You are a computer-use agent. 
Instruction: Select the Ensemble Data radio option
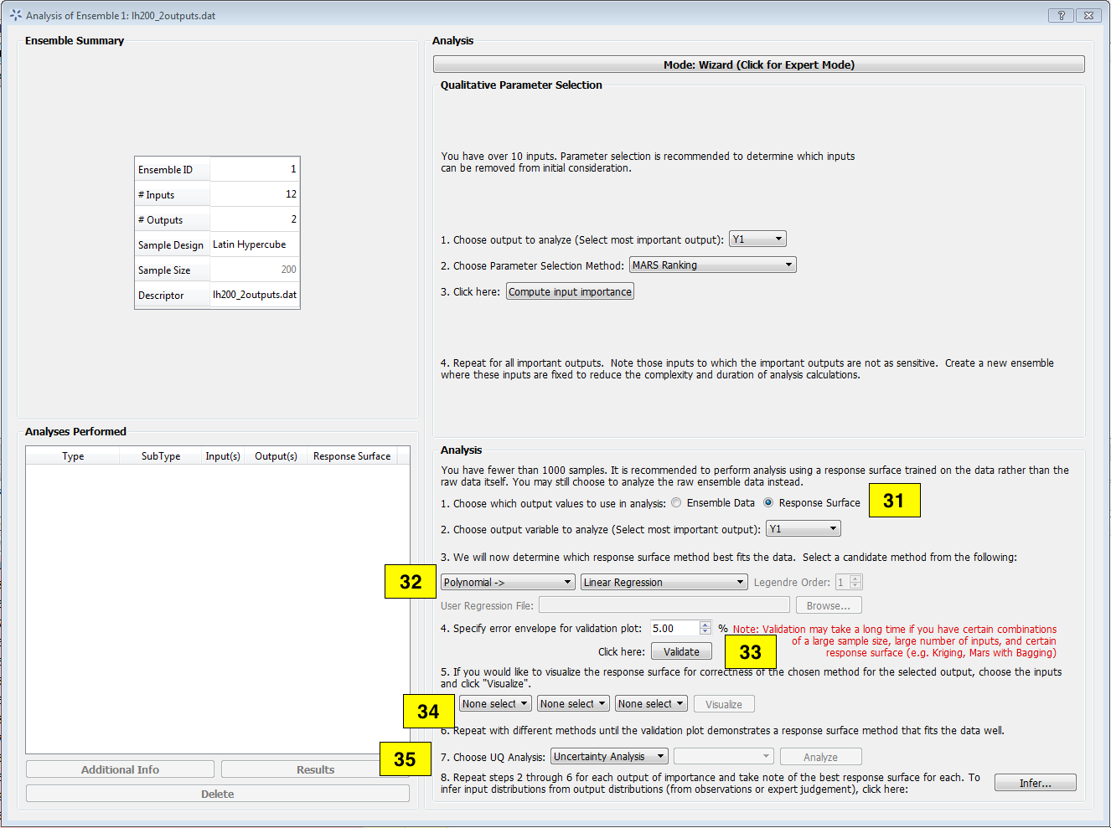676,502
